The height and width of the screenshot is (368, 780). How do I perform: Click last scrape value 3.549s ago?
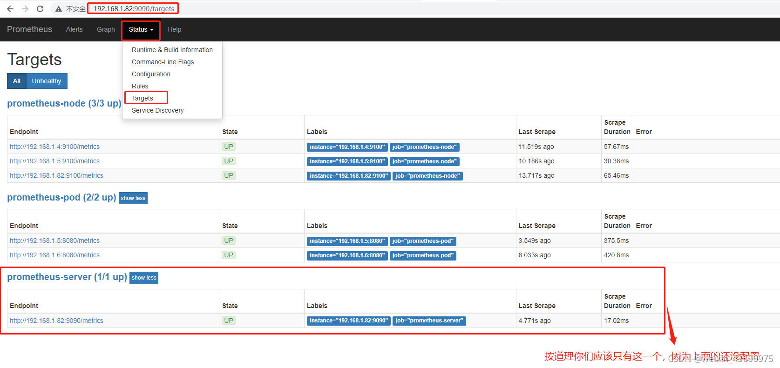(x=535, y=241)
